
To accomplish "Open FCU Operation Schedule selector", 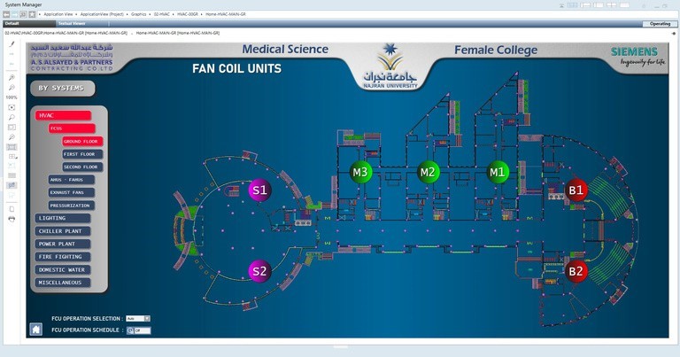I will 138,330.
